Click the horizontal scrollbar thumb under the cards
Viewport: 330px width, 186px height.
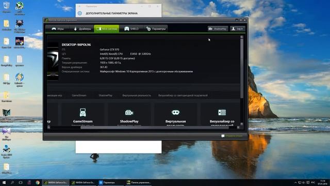tap(155, 128)
